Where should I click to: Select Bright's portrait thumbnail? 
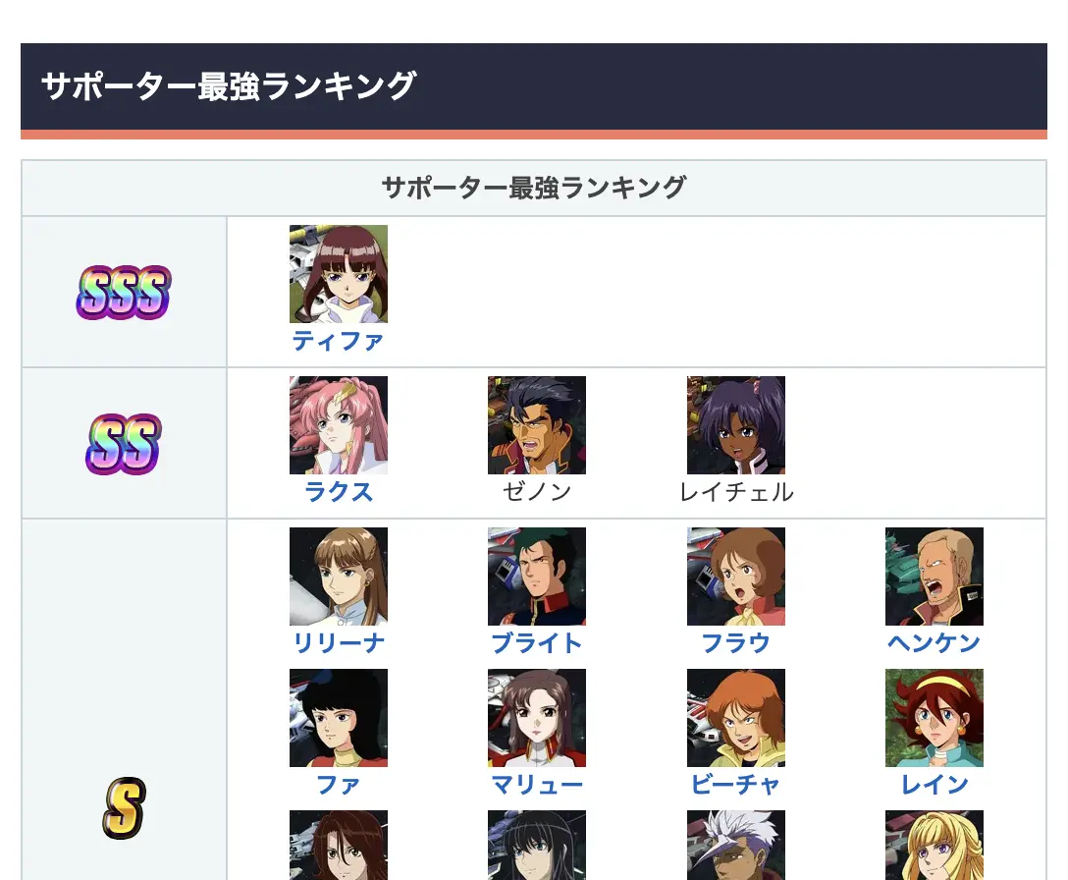537,576
